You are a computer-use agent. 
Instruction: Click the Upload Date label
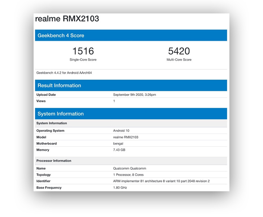tap(46, 94)
